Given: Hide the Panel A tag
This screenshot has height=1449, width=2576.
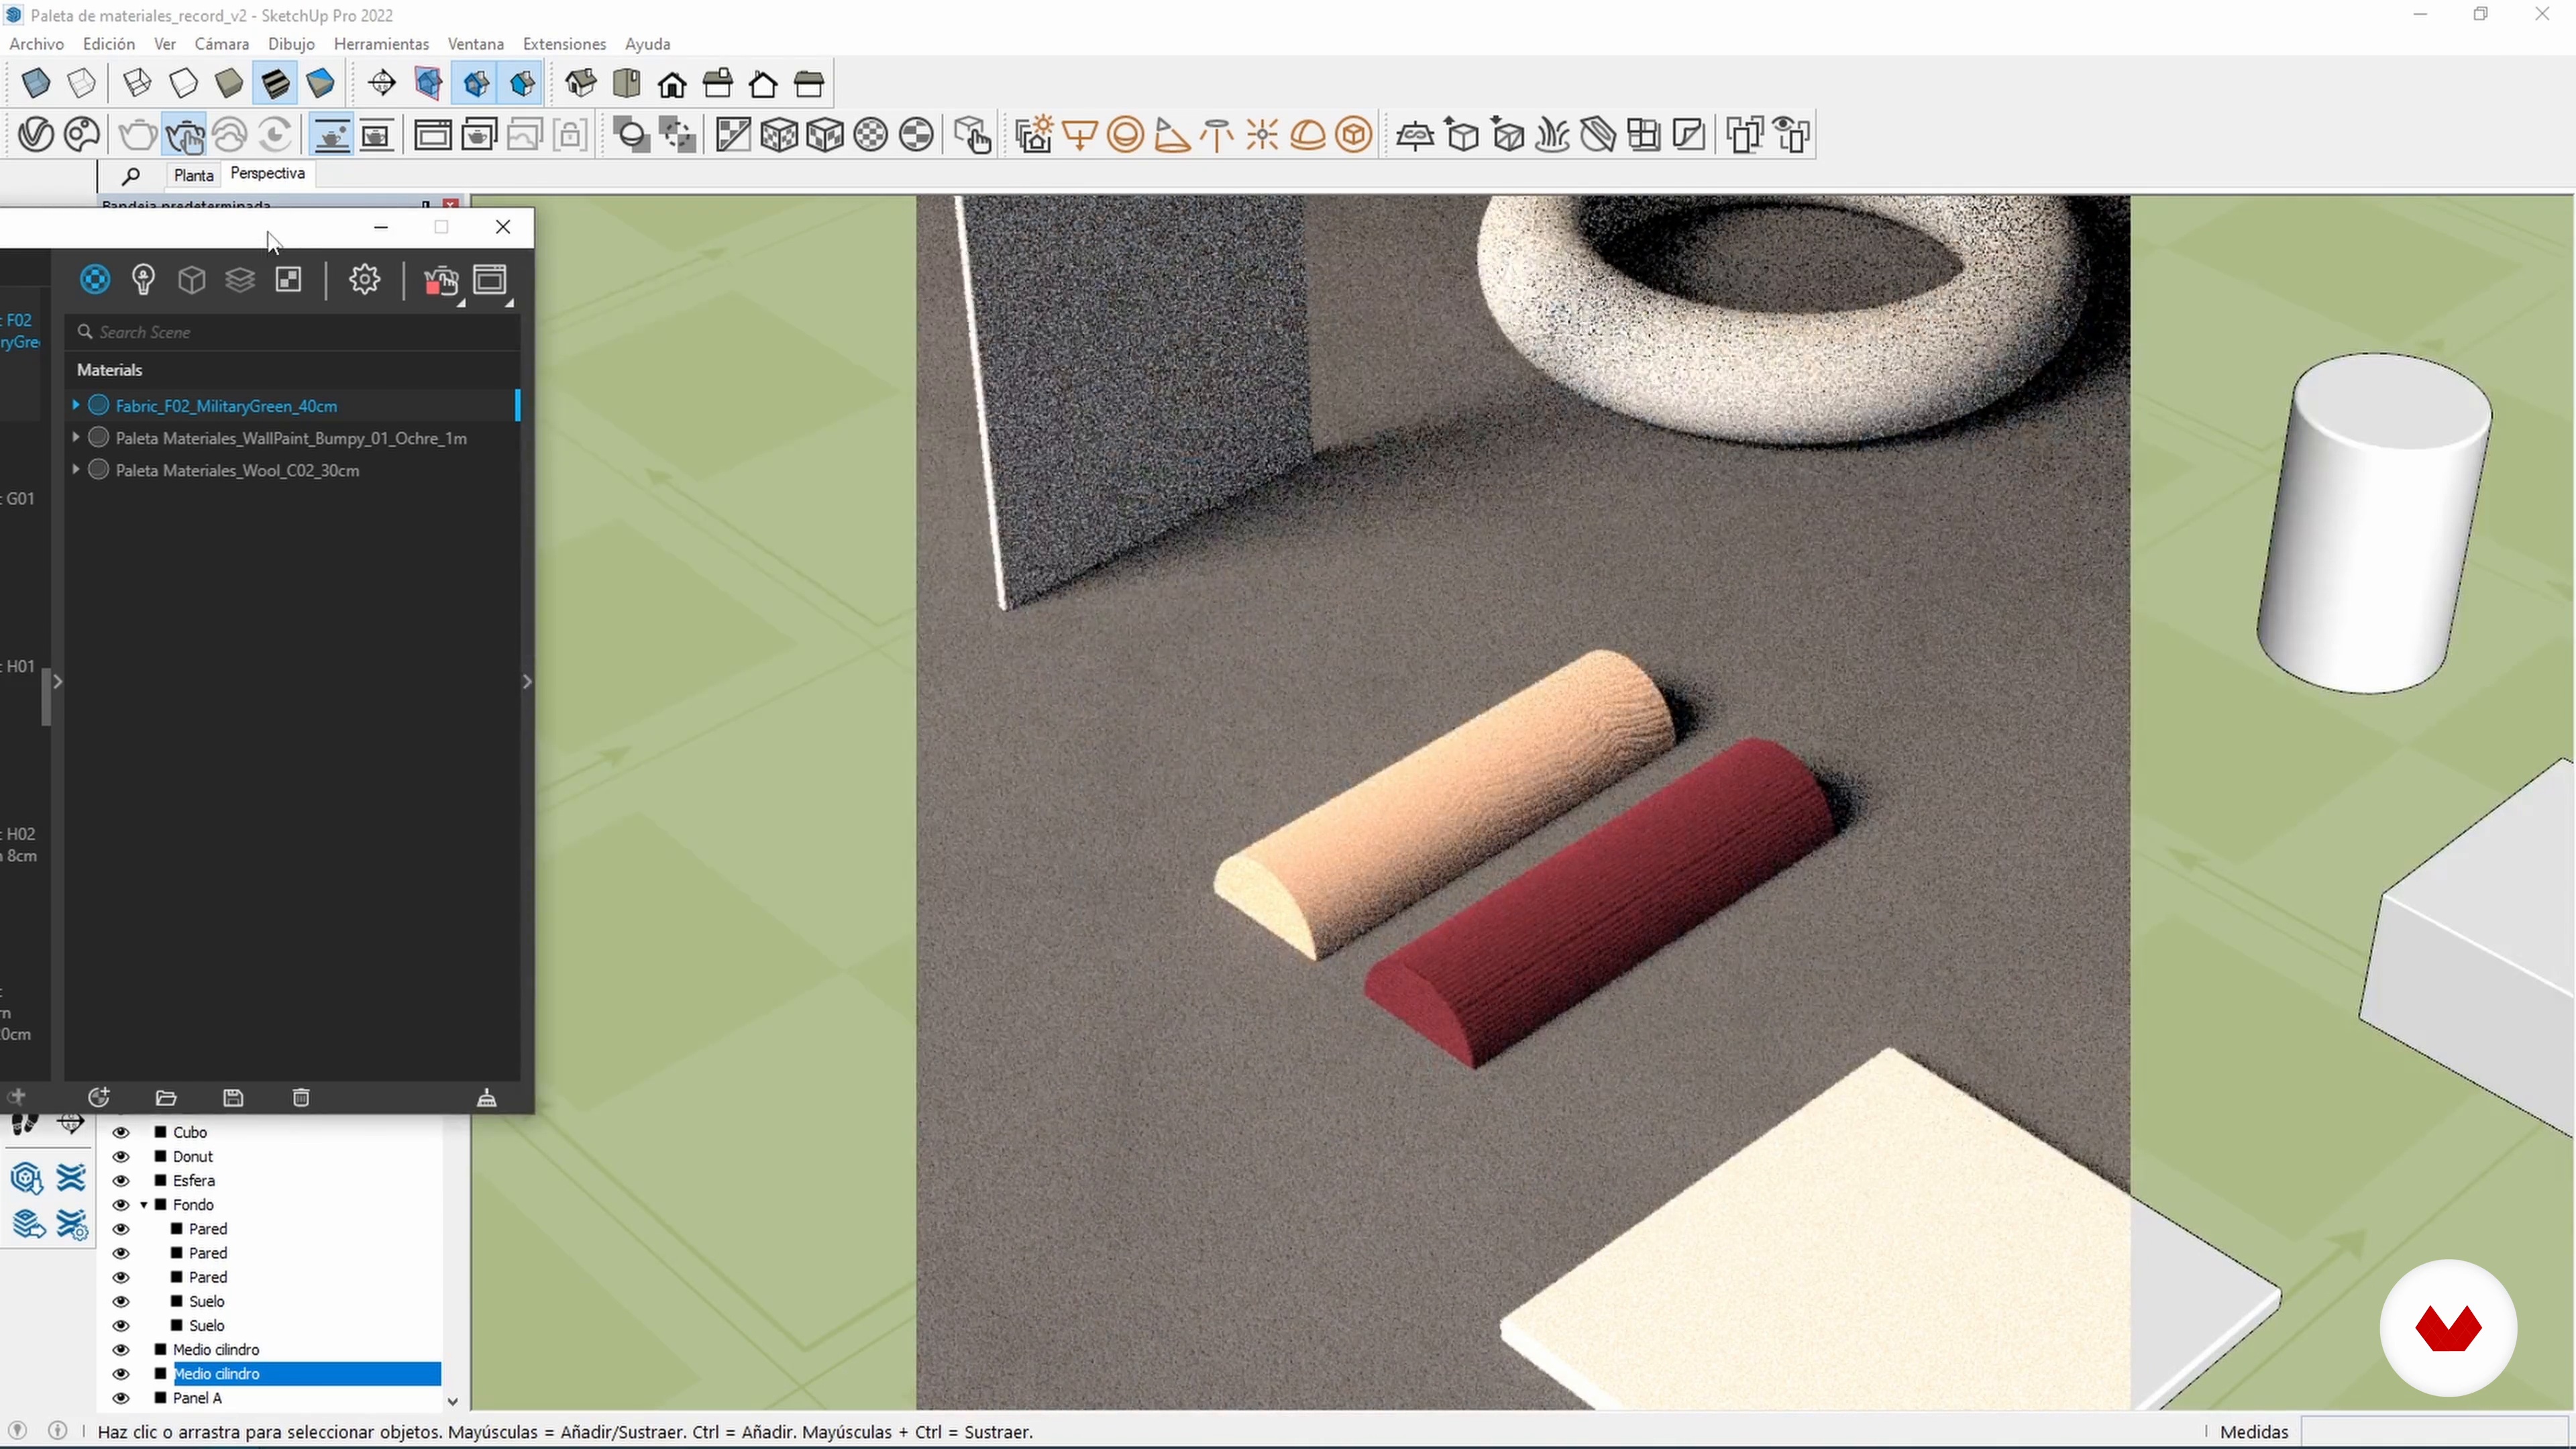Looking at the screenshot, I should 121,1397.
